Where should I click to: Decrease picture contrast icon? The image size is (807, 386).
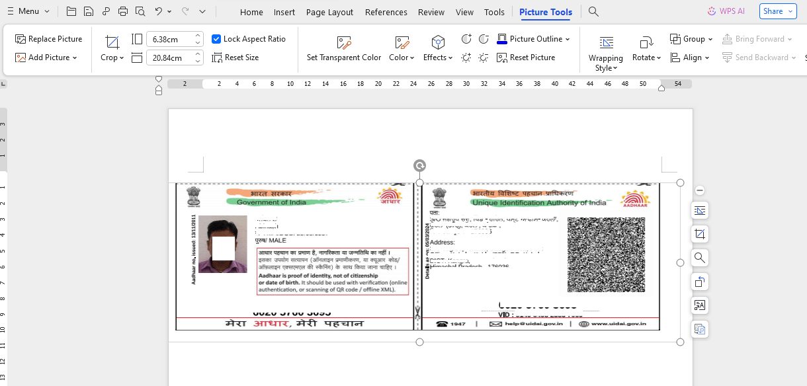pyautogui.click(x=484, y=39)
